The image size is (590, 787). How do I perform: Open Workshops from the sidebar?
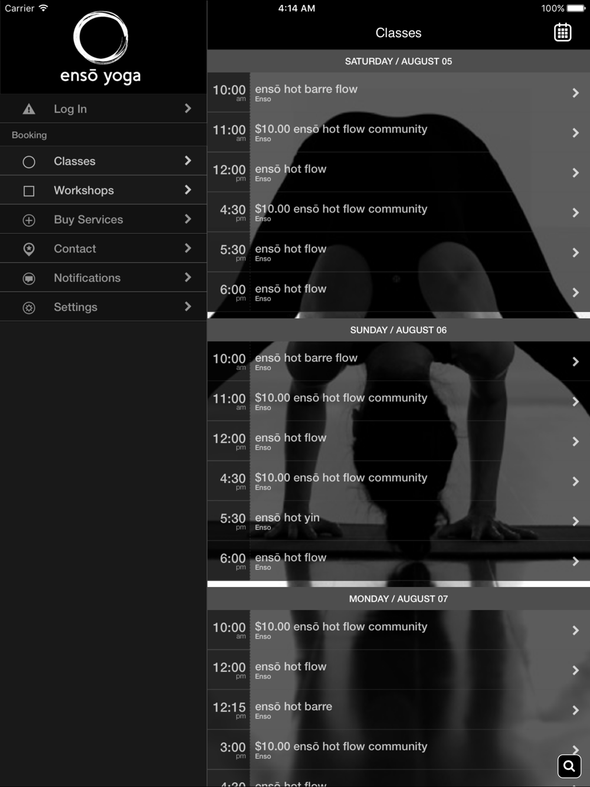[x=103, y=190]
